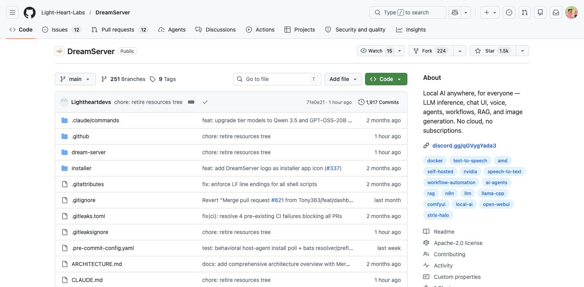Switch to the Insights tab
Screen dimensions: 584x287
411,30
